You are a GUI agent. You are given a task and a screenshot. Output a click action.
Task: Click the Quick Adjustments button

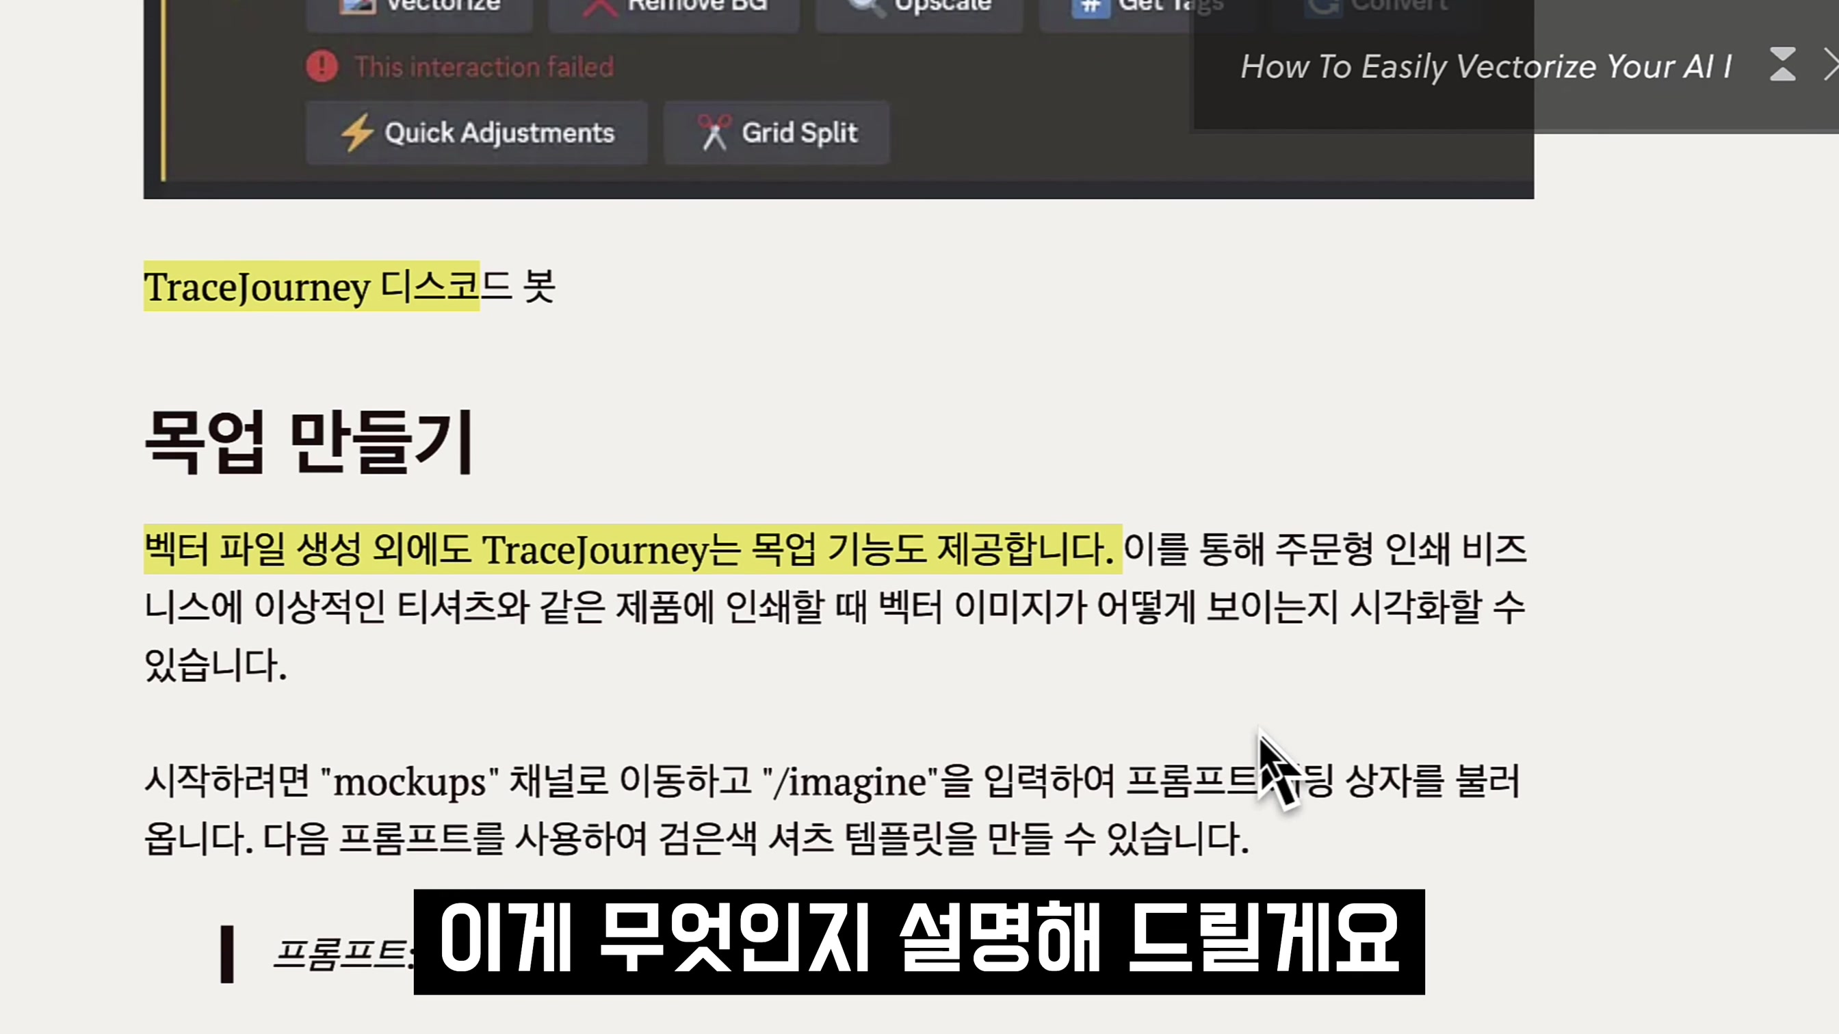click(x=476, y=133)
